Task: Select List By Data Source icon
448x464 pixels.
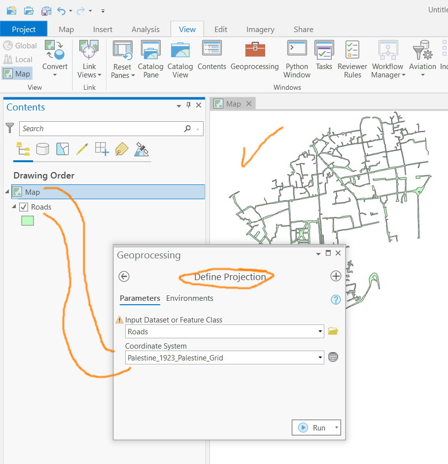Action: point(42,149)
